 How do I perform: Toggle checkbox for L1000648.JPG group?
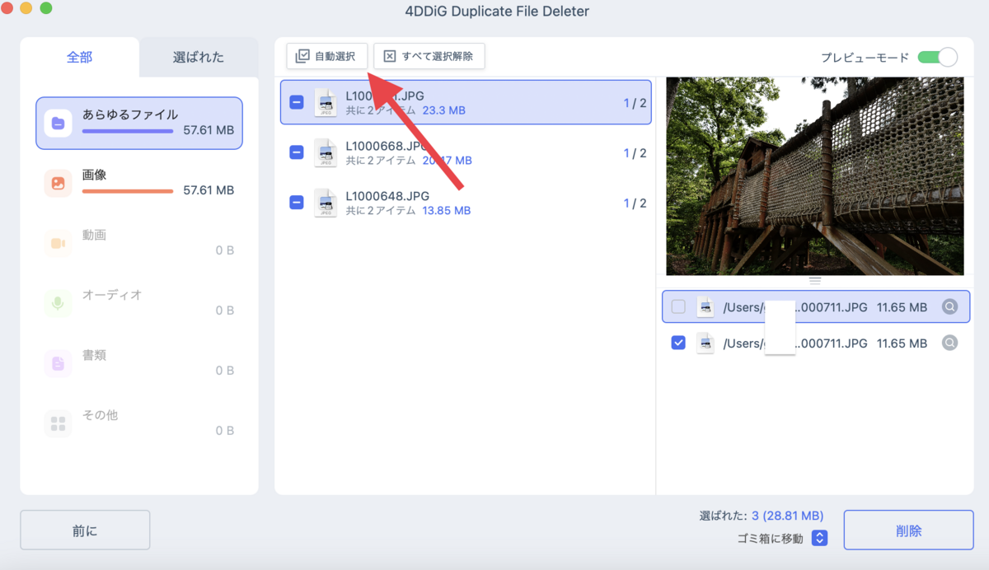pos(297,203)
